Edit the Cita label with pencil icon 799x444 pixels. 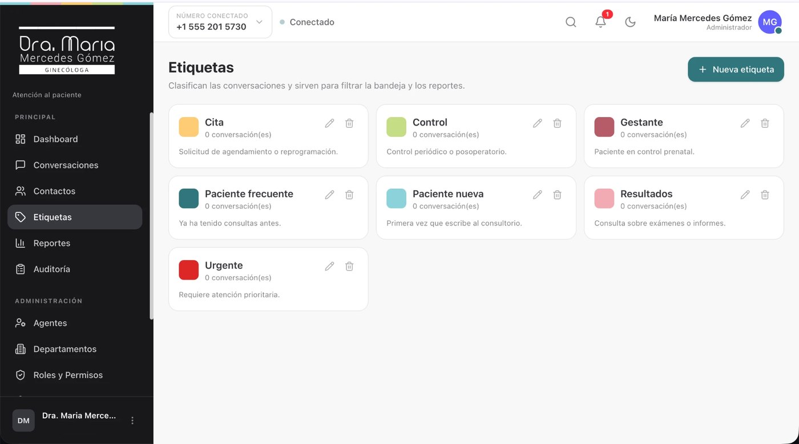(329, 123)
